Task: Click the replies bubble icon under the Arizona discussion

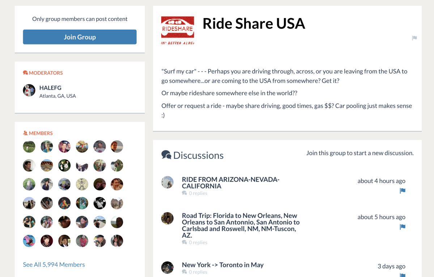Action: click(x=184, y=193)
